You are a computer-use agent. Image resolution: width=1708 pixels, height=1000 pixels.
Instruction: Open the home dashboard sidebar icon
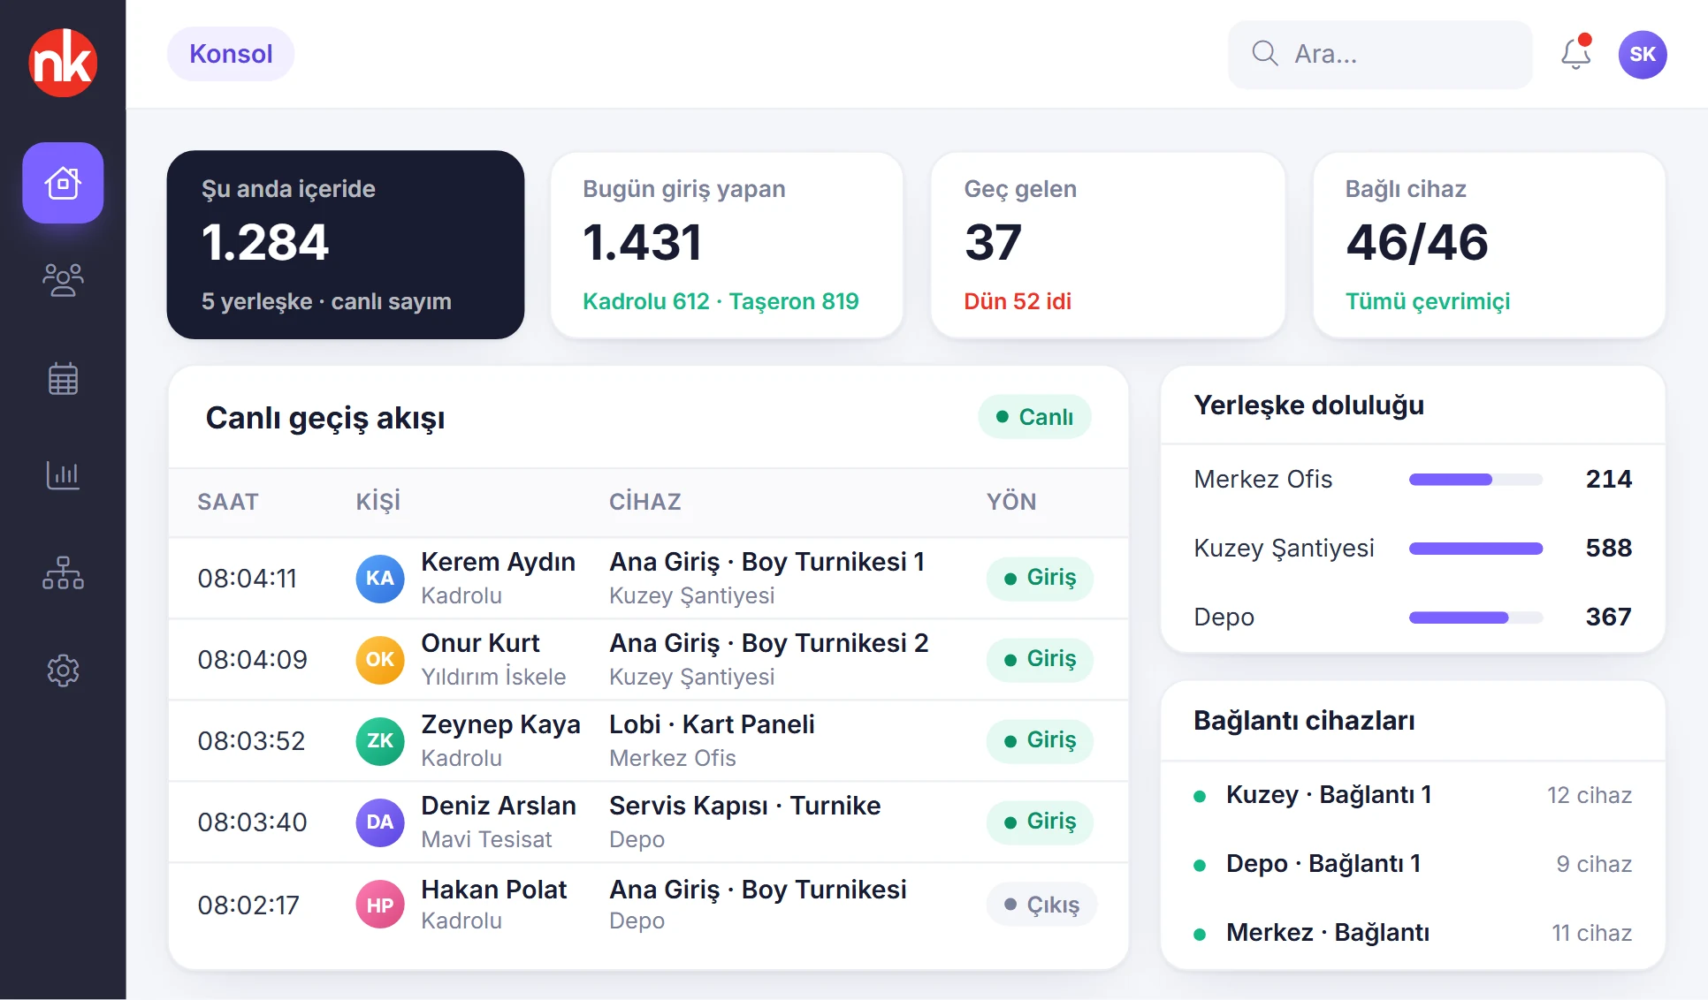coord(63,183)
